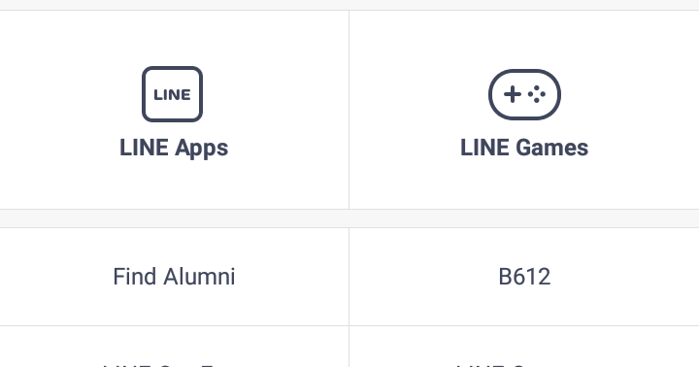Click the gamepad LINE Games icon
Image resolution: width=699 pixels, height=367 pixels.
point(524,94)
